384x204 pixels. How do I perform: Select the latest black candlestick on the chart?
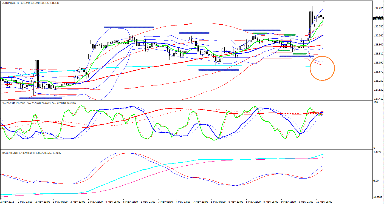pyautogui.click(x=323, y=18)
